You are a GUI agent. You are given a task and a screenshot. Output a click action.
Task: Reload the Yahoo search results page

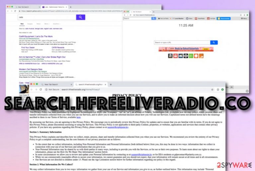pos(15,11)
